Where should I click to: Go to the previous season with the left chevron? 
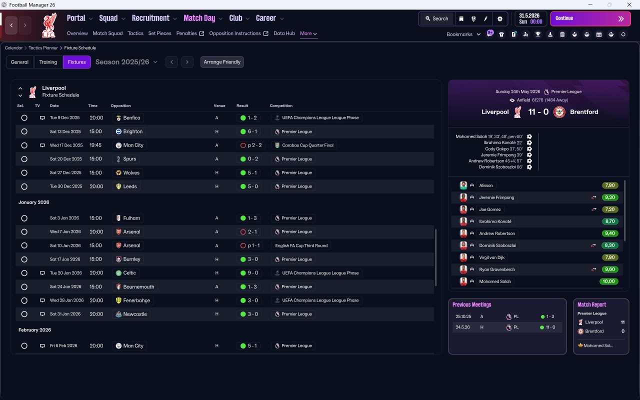[x=171, y=62]
